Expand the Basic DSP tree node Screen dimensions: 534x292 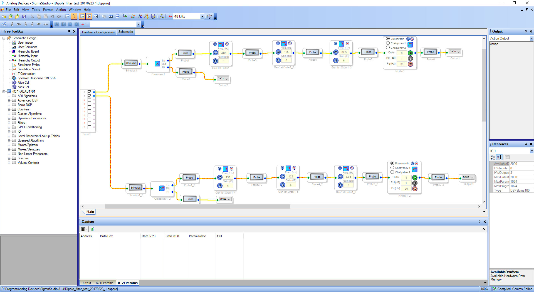coord(9,105)
